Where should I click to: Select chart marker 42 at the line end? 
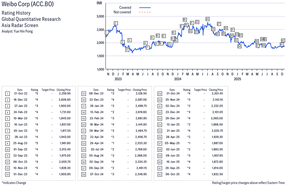(x=283, y=40)
